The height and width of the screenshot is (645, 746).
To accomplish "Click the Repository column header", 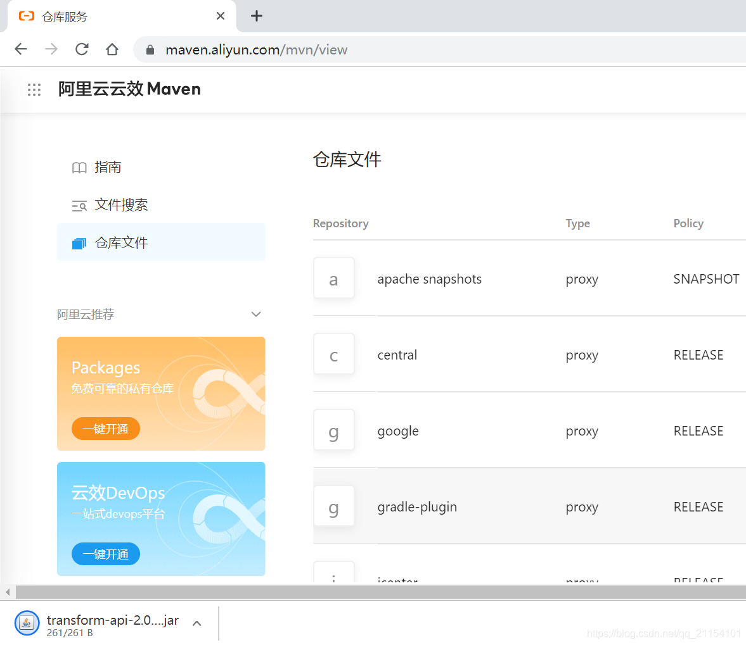I will (x=340, y=223).
